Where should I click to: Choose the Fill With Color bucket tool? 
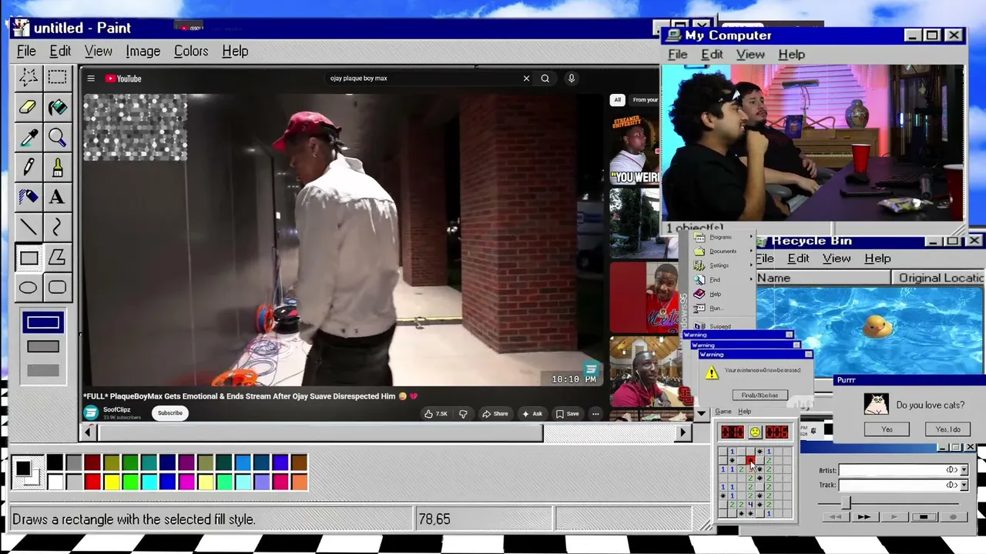pyautogui.click(x=57, y=107)
